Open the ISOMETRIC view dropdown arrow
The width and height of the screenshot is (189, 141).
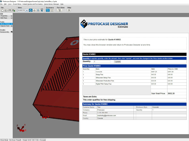click(27, 10)
